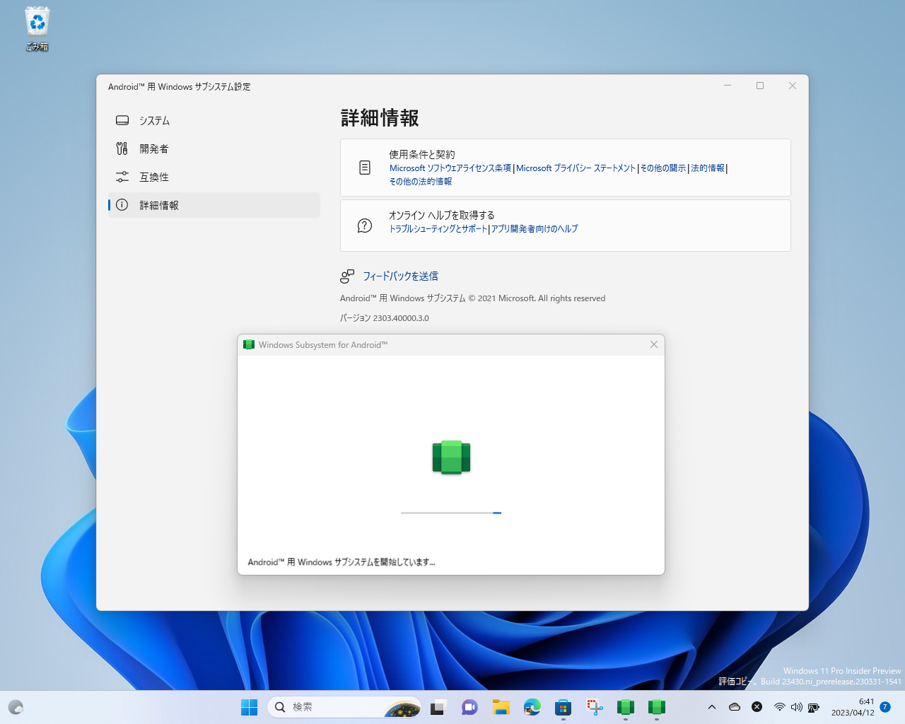Click the question mark help icon
The height and width of the screenshot is (724, 905).
coord(364,226)
